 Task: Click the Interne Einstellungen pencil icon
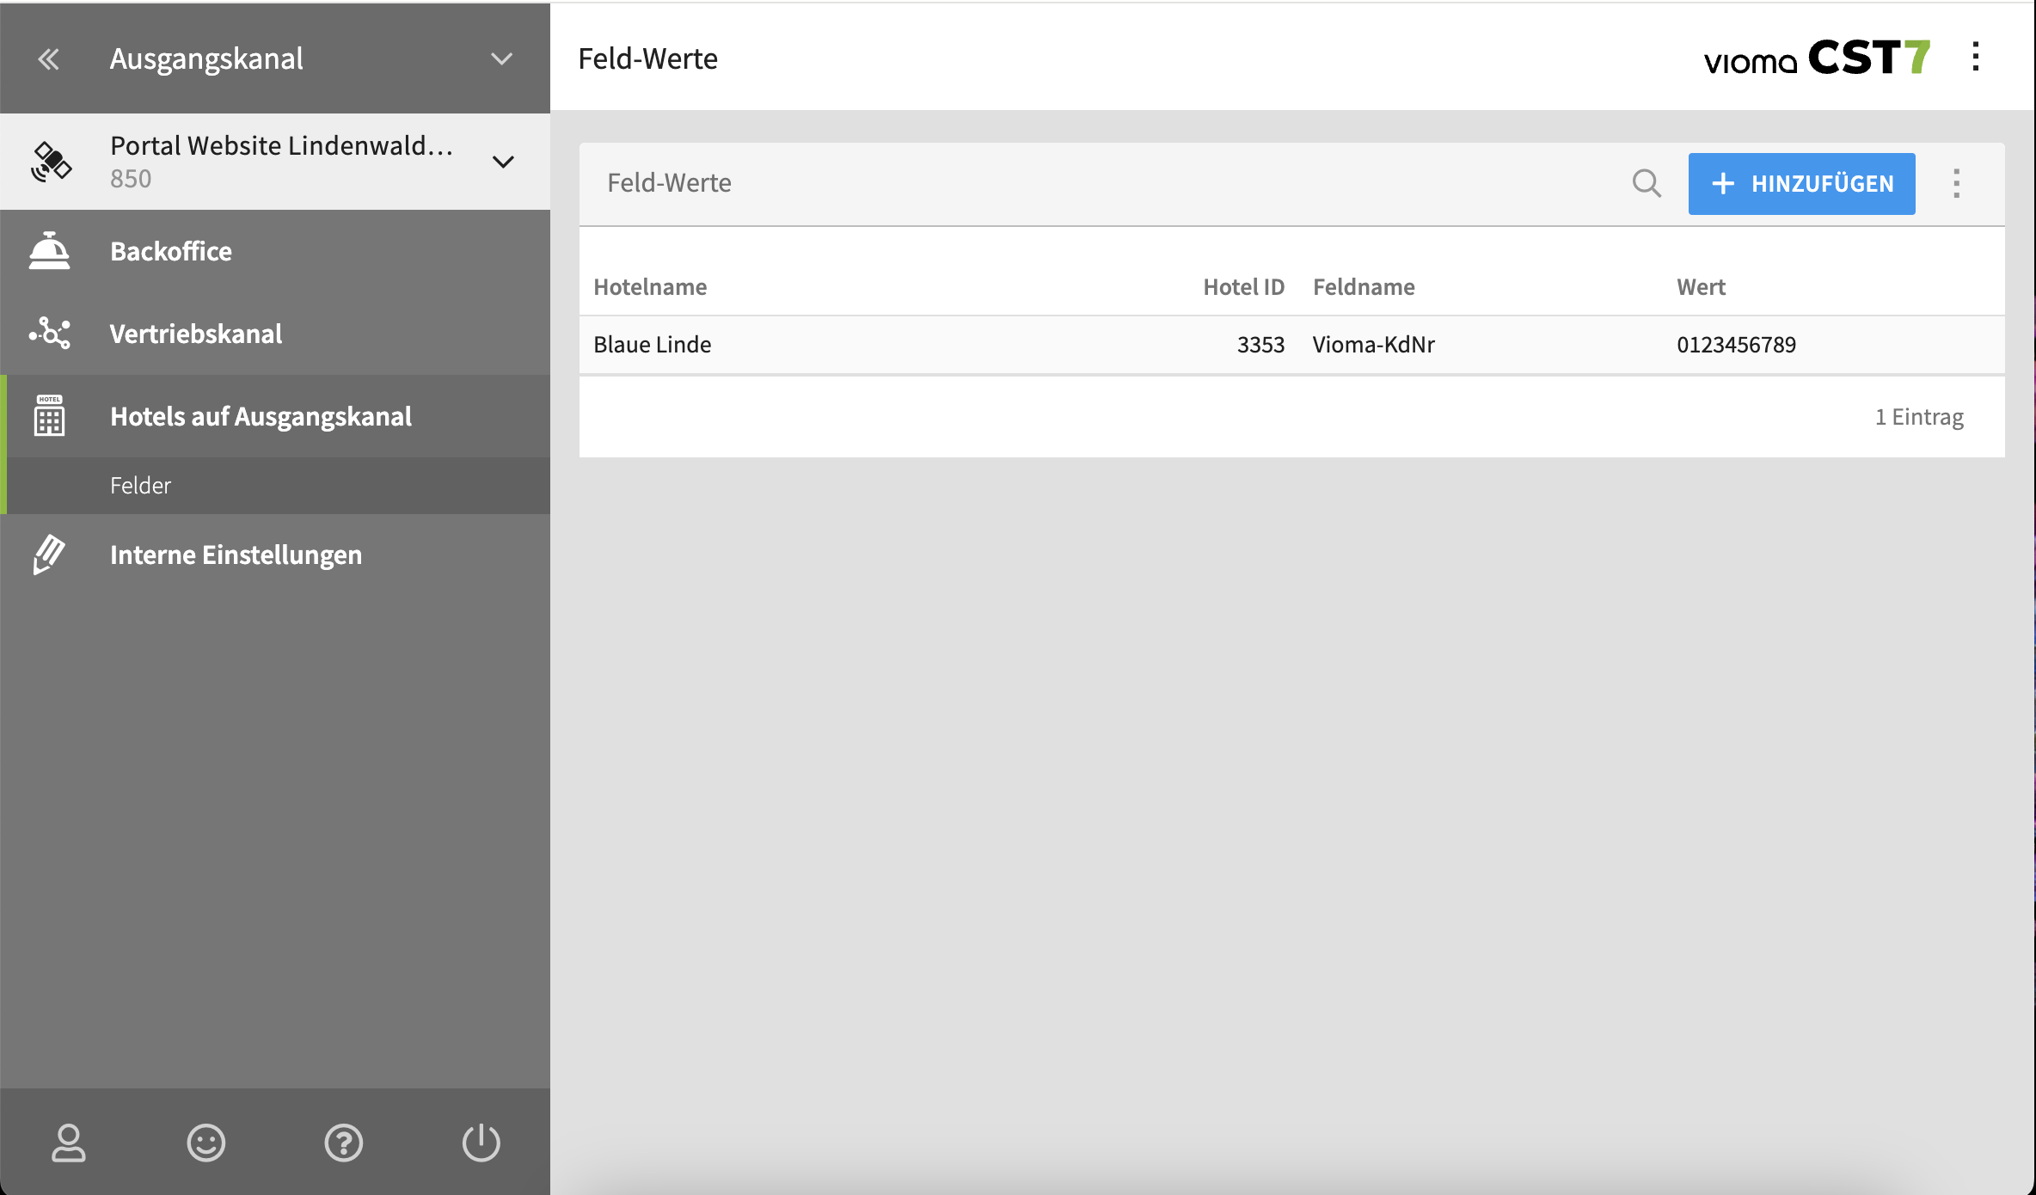pyautogui.click(x=49, y=555)
